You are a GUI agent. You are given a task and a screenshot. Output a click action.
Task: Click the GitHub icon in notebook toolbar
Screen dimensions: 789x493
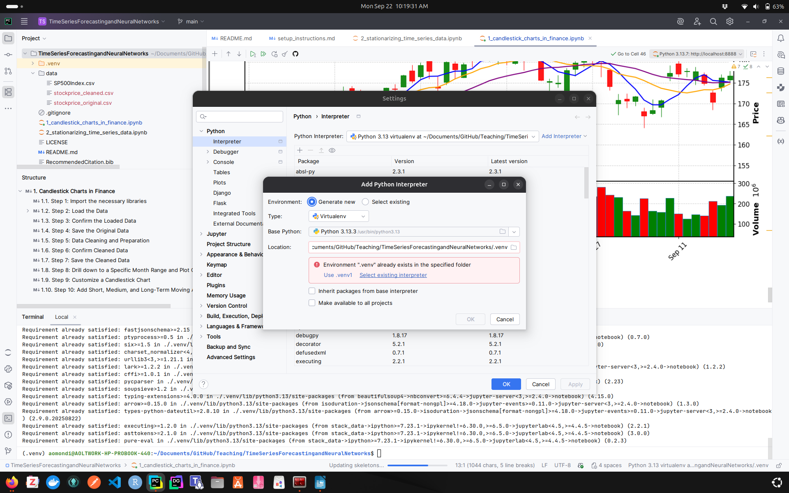295,54
